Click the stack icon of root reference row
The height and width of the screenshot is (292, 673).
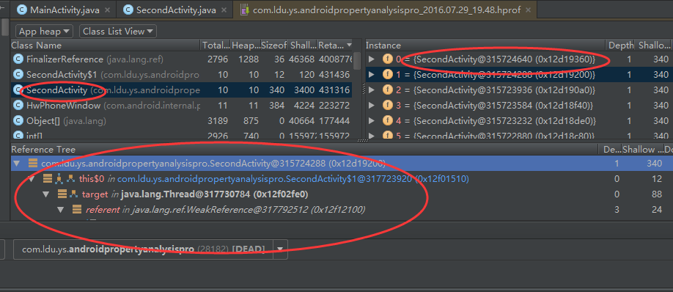32,163
